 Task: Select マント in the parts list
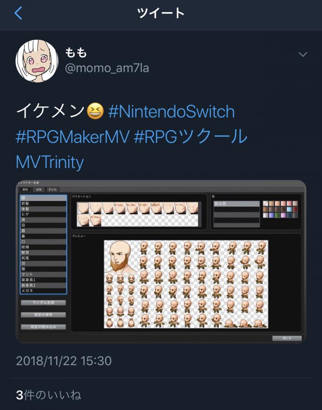pyautogui.click(x=43, y=274)
